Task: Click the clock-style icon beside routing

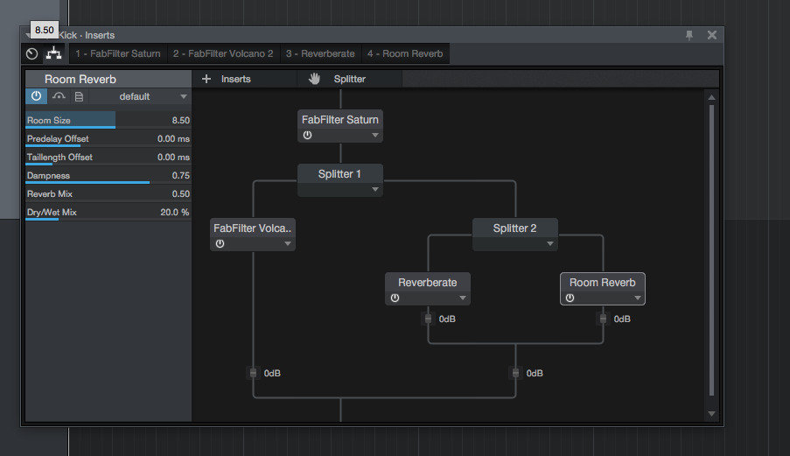Action: (32, 53)
